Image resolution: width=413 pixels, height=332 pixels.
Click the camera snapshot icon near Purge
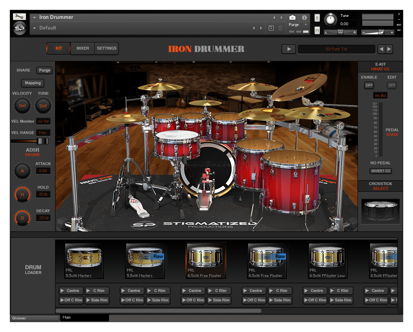pyautogui.click(x=292, y=17)
